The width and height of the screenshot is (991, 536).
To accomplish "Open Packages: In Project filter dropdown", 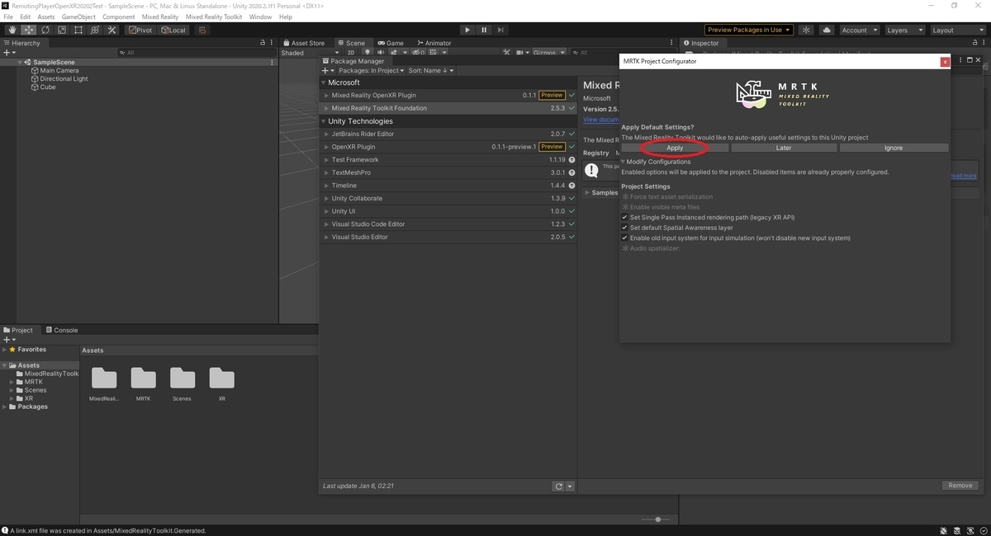I will click(371, 71).
